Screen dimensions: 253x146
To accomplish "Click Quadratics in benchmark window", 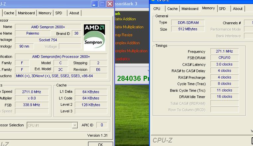I will click(122, 59).
